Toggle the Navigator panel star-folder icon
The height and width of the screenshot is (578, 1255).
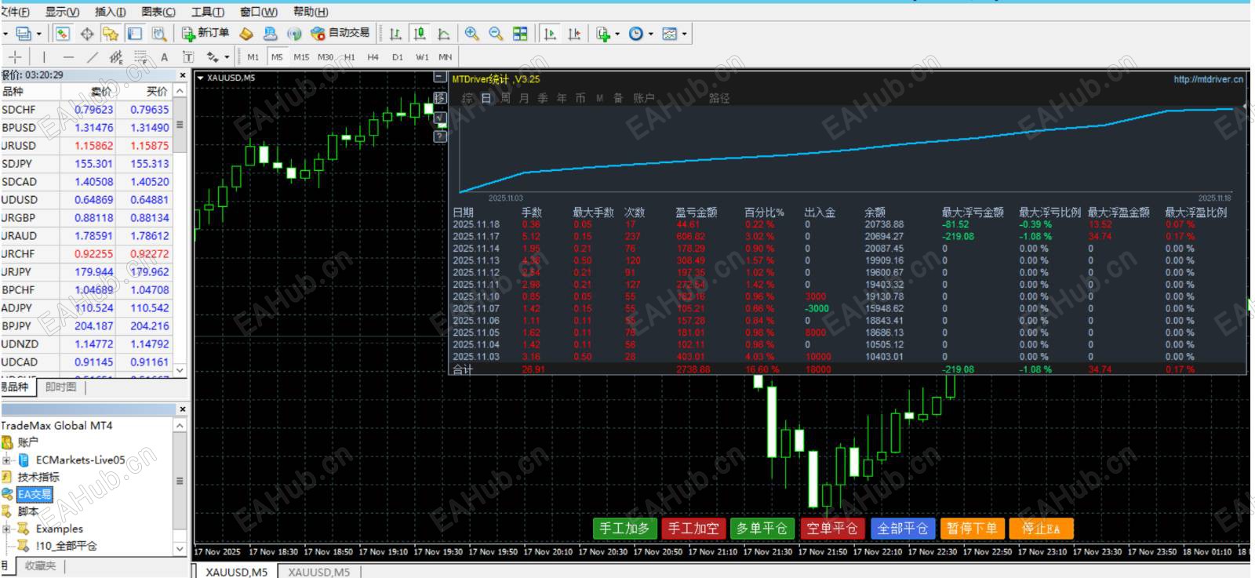(x=111, y=34)
